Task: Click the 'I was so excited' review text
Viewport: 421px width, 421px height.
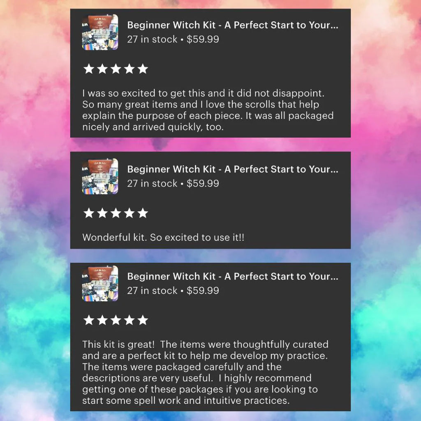Action: click(208, 110)
